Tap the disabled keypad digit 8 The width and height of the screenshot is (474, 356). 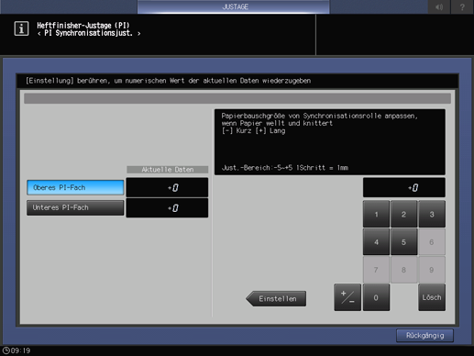(x=403, y=270)
